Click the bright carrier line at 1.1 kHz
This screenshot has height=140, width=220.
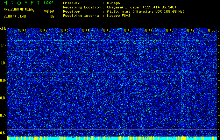112,44
